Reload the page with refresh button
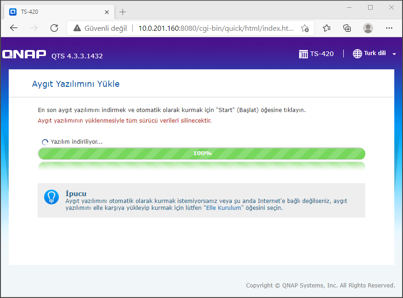Screen dimensions: 403x298 [x=54, y=28]
